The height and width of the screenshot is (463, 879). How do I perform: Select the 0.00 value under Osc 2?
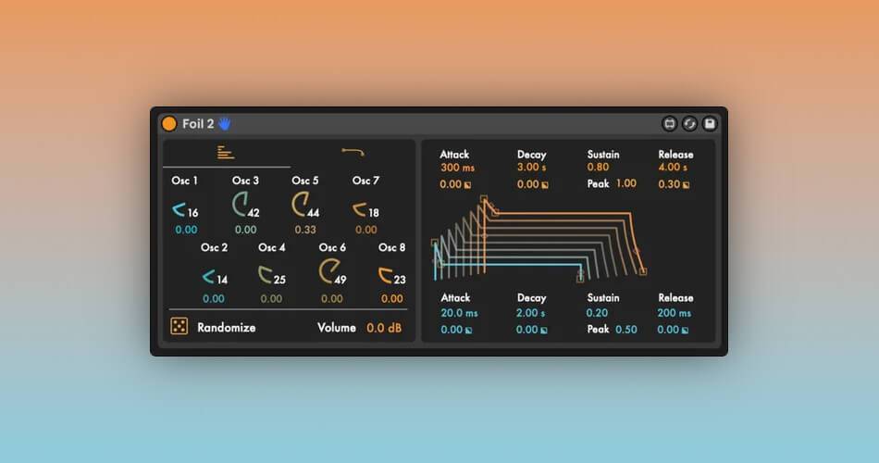tap(214, 298)
